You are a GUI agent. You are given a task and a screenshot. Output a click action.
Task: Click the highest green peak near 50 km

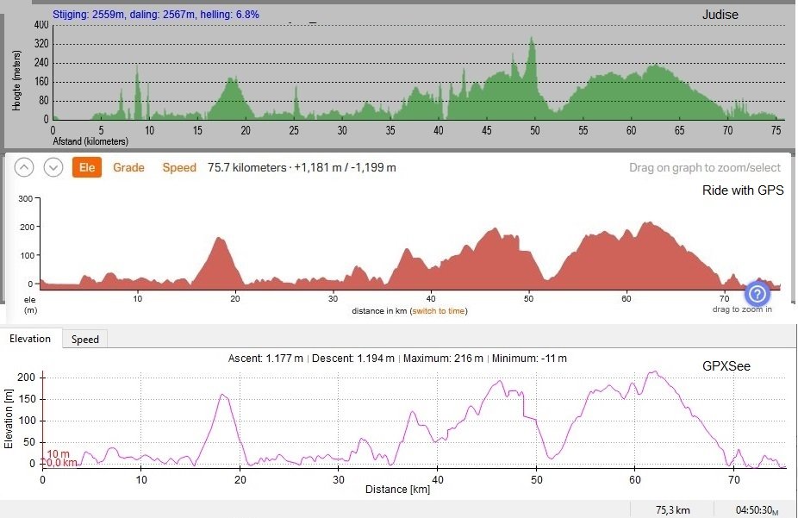pyautogui.click(x=532, y=40)
